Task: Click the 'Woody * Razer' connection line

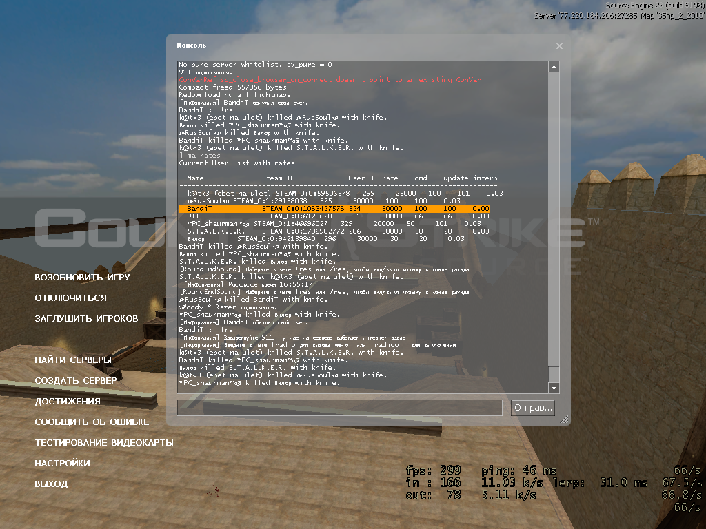Action: point(228,307)
